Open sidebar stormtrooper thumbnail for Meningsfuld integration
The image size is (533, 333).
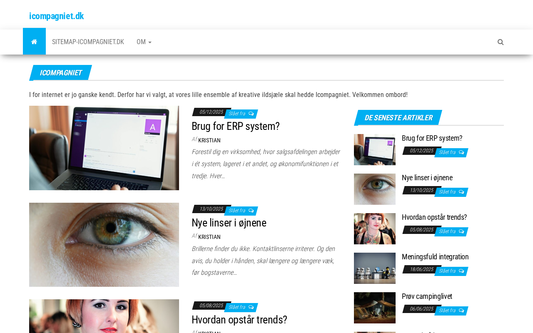(375, 268)
